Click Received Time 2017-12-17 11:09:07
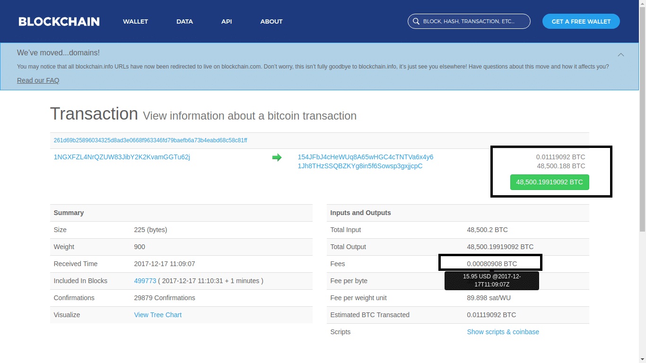This screenshot has height=363, width=646. [165, 264]
